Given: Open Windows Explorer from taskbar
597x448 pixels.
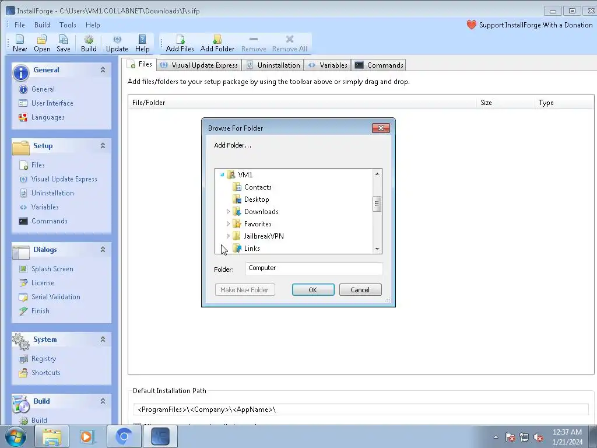Looking at the screenshot, I should [52, 436].
